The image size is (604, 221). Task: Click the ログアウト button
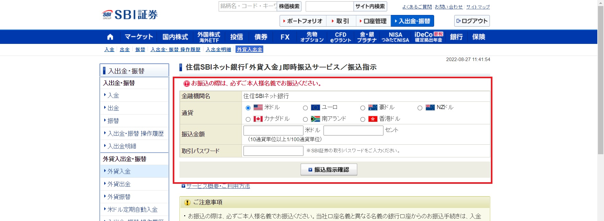click(x=472, y=21)
